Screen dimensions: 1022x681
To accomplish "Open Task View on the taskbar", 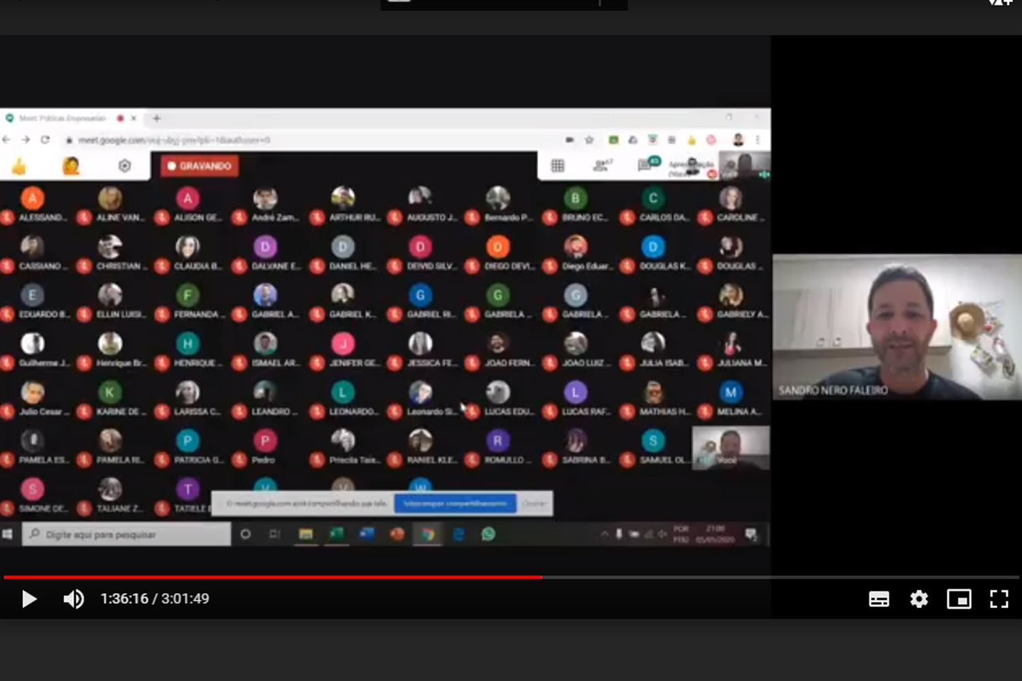I will tap(275, 535).
